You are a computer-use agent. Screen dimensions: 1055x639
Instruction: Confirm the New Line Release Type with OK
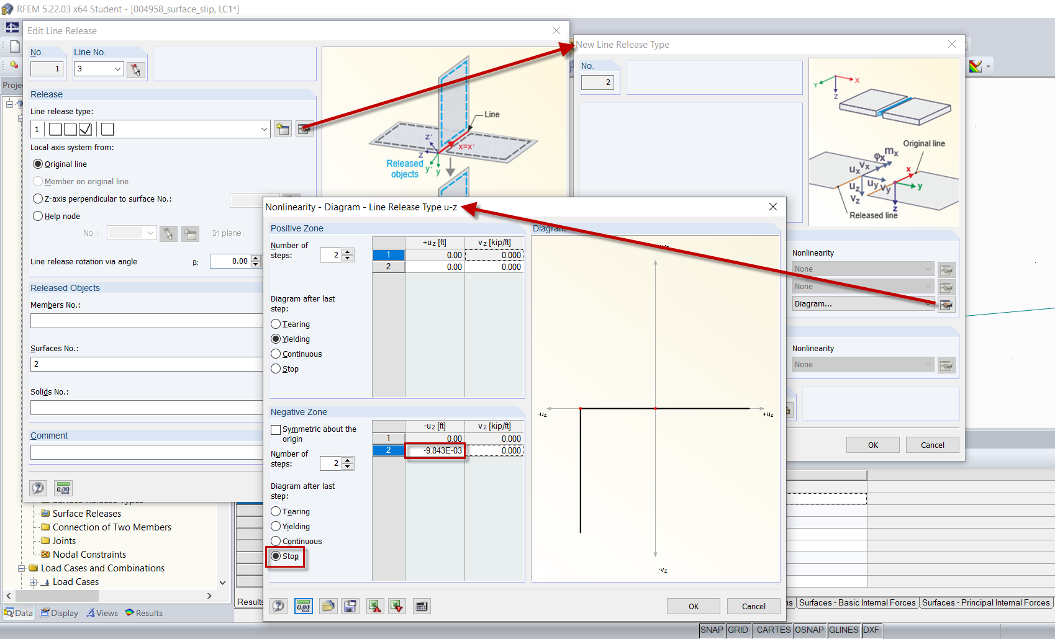(x=872, y=445)
